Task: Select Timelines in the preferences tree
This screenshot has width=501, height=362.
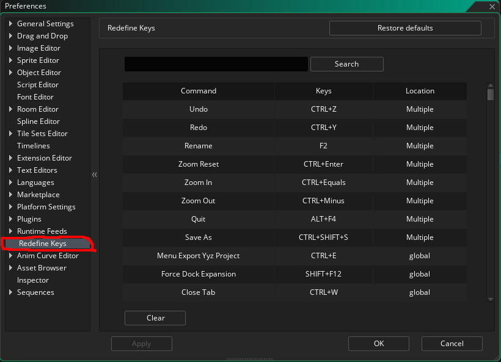Action: pos(33,145)
